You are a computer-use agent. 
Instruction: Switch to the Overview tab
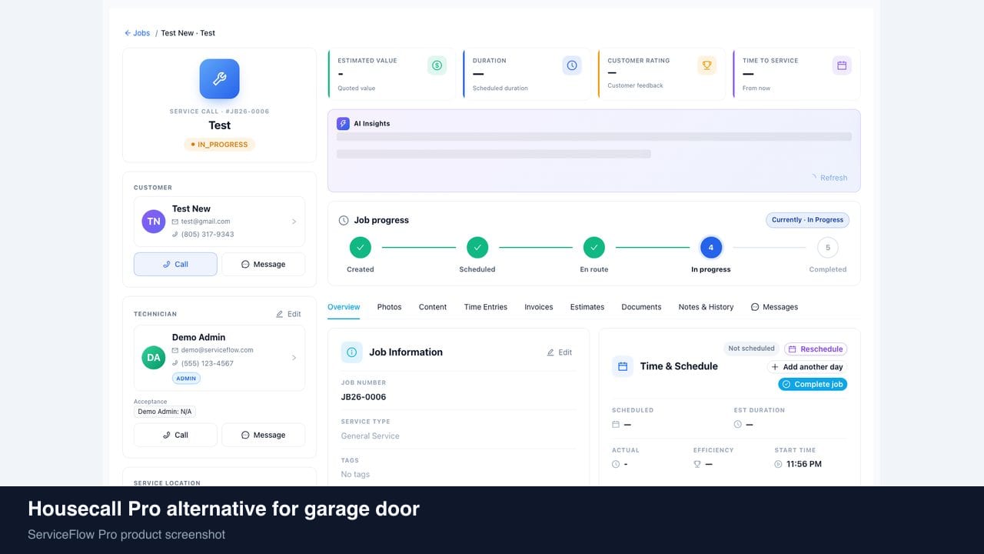pos(344,307)
